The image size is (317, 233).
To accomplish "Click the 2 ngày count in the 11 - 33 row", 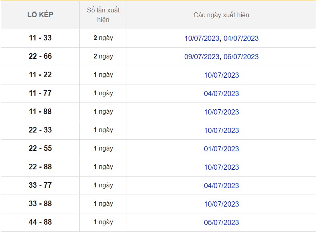I will click(103, 38).
